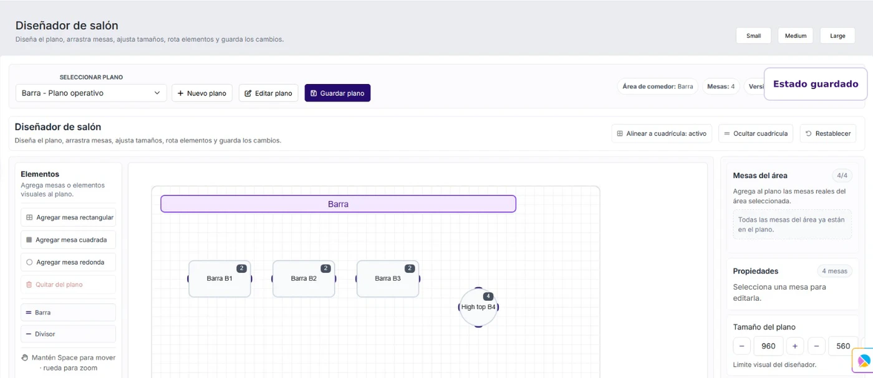Add a square table

[69, 240]
